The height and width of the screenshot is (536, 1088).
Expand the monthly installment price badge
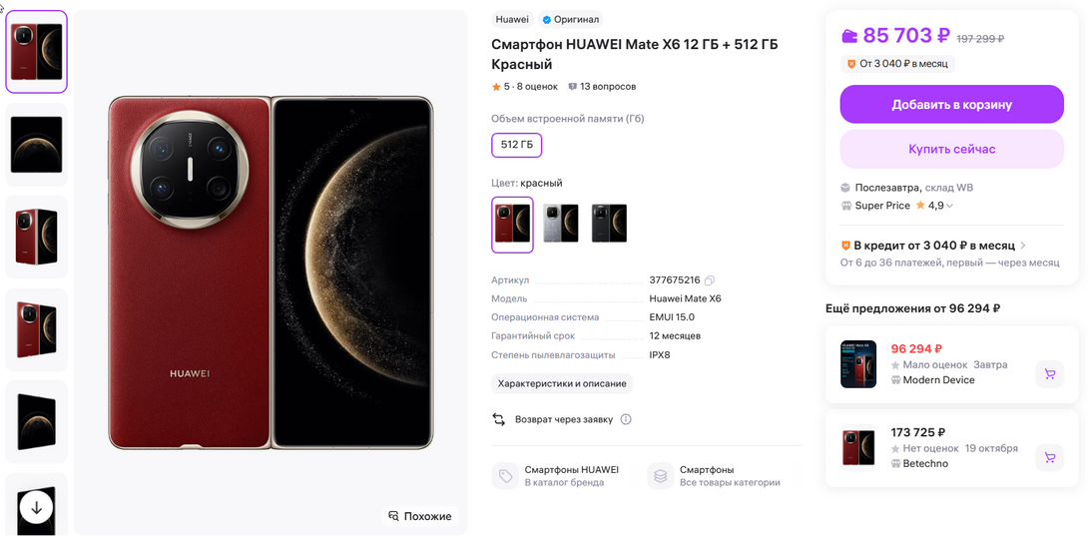point(899,64)
